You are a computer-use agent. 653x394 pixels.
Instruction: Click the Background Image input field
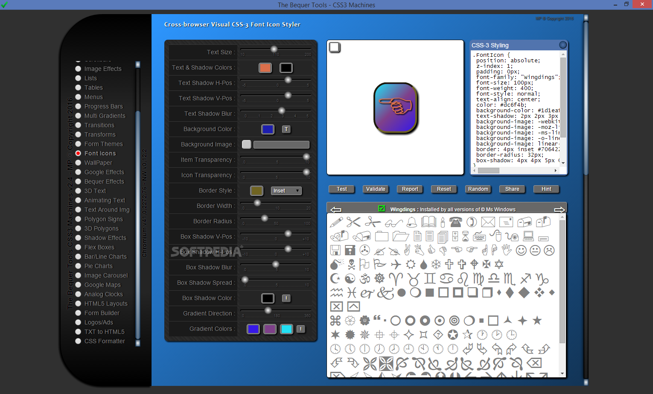tap(281, 145)
